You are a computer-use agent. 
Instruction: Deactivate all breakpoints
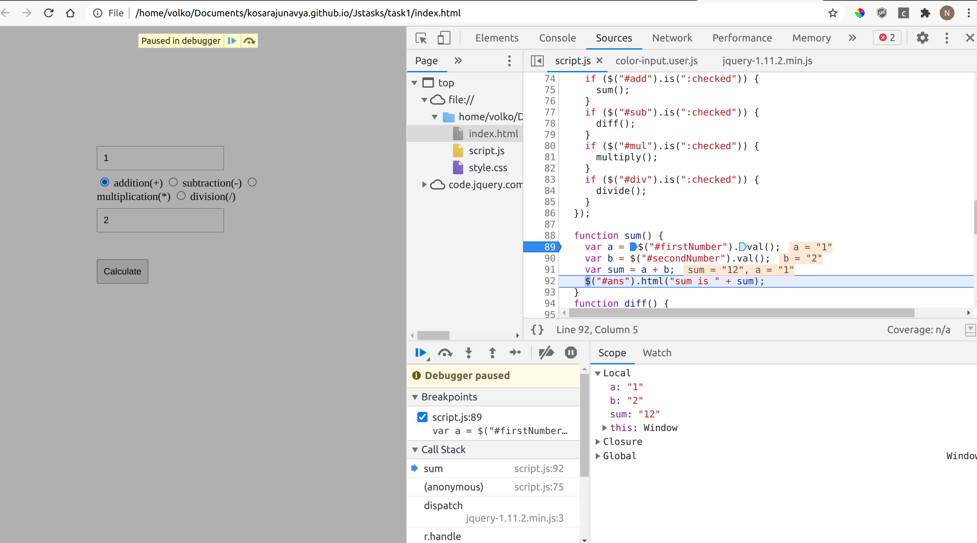(546, 352)
